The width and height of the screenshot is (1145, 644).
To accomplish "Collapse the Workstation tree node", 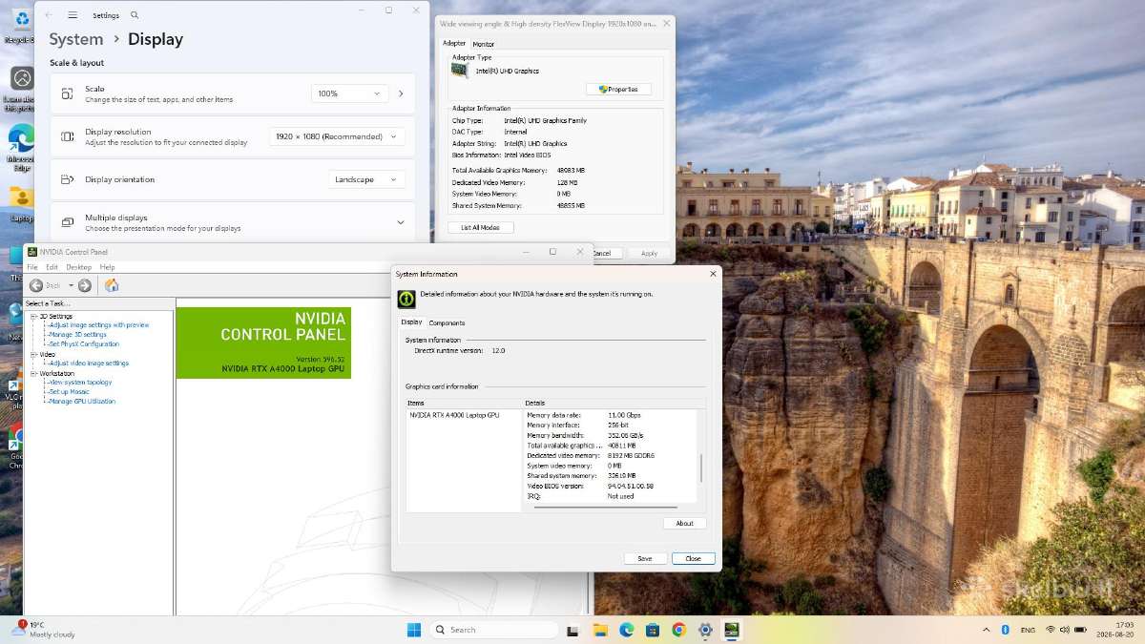I will 33,373.
